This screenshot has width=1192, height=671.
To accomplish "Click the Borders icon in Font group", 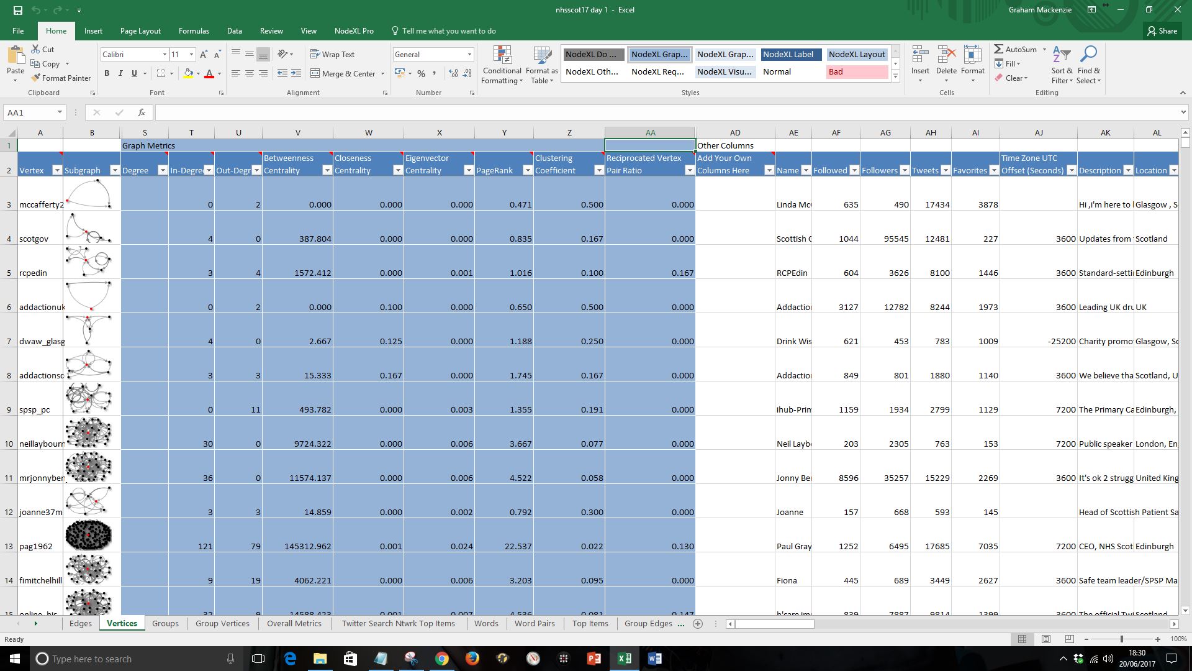I will click(x=161, y=73).
